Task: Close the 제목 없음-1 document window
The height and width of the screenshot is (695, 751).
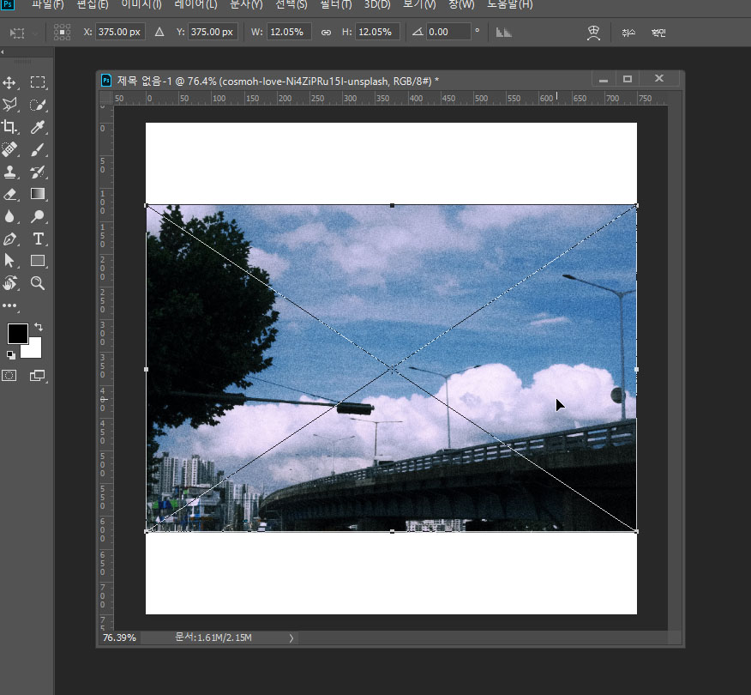Action: tap(659, 78)
